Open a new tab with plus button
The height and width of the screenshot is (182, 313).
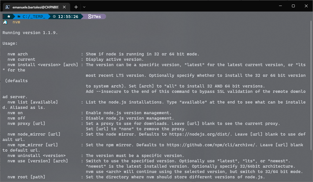tap(76, 7)
